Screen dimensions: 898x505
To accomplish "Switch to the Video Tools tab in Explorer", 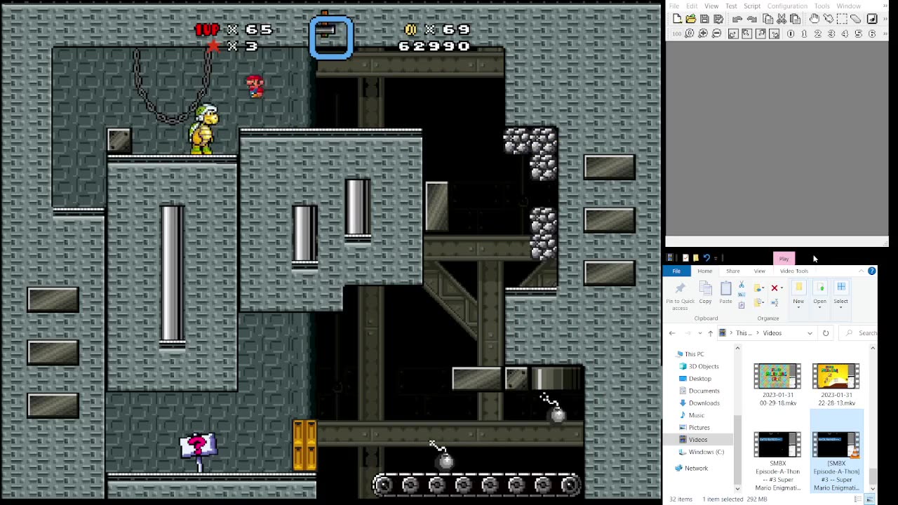I will [794, 271].
